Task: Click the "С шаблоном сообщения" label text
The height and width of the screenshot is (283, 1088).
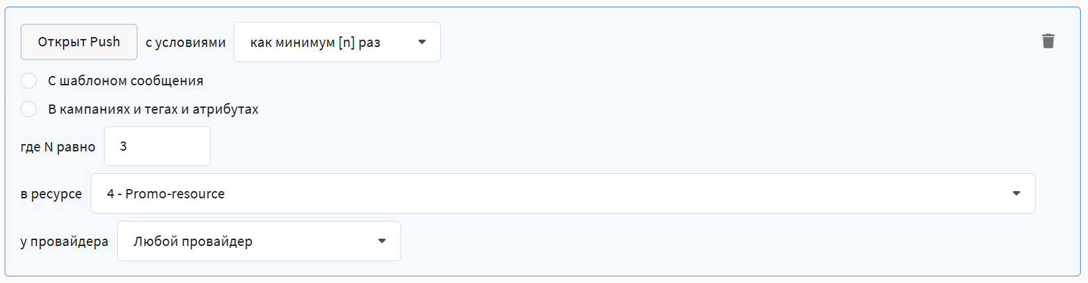Action: point(125,81)
